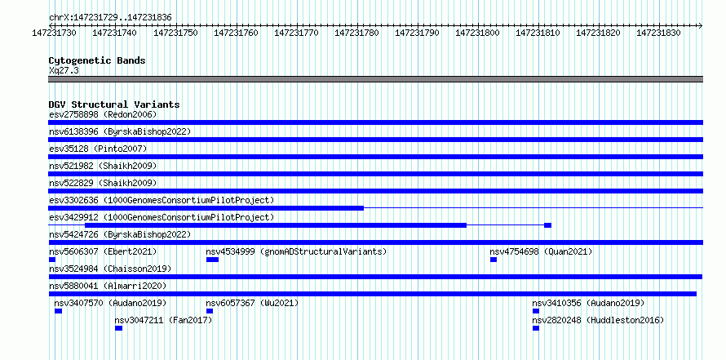
Task: Click the small blue marker for nsv2820248
Action: pos(536,328)
